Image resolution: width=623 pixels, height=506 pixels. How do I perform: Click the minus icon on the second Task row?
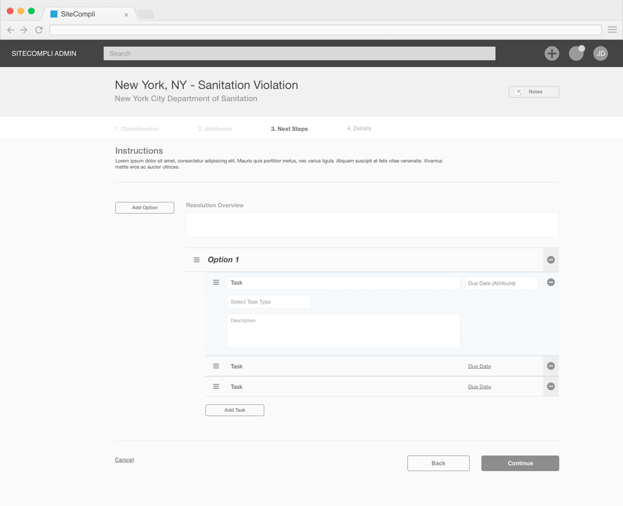550,366
